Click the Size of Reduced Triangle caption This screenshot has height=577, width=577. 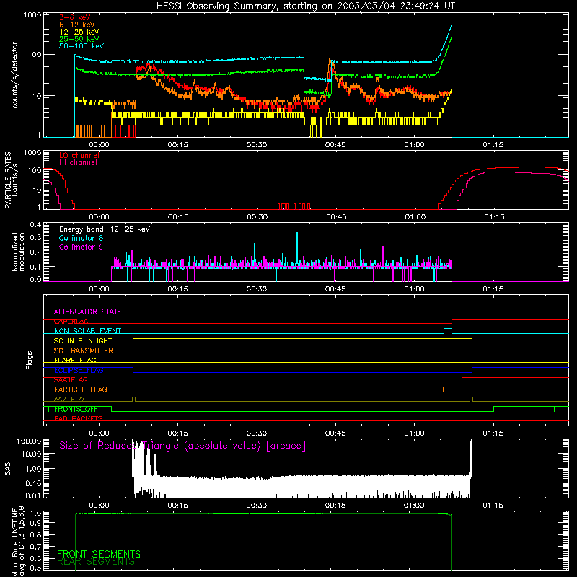pos(182,446)
